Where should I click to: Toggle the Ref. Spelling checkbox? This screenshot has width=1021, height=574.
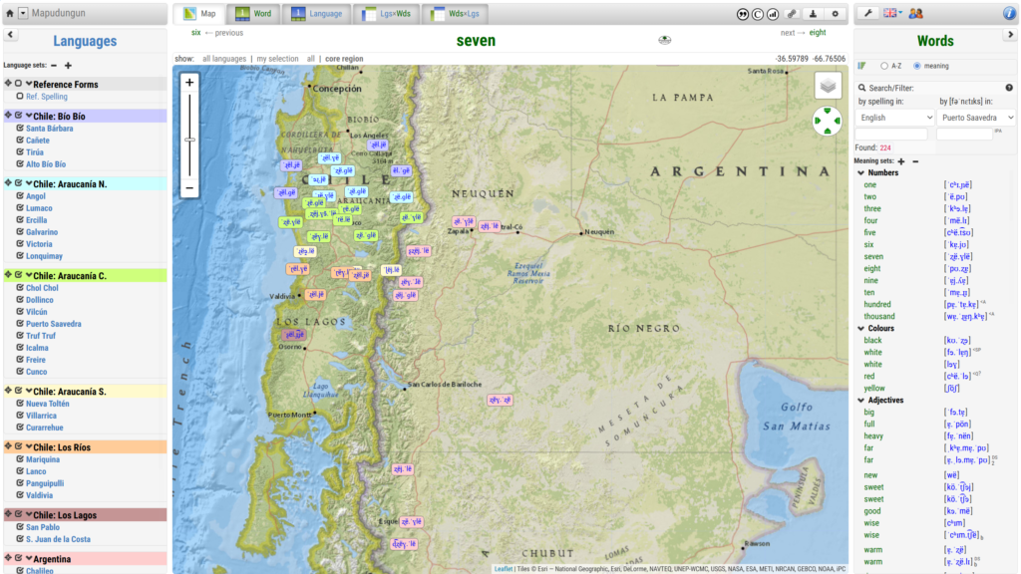coord(19,97)
